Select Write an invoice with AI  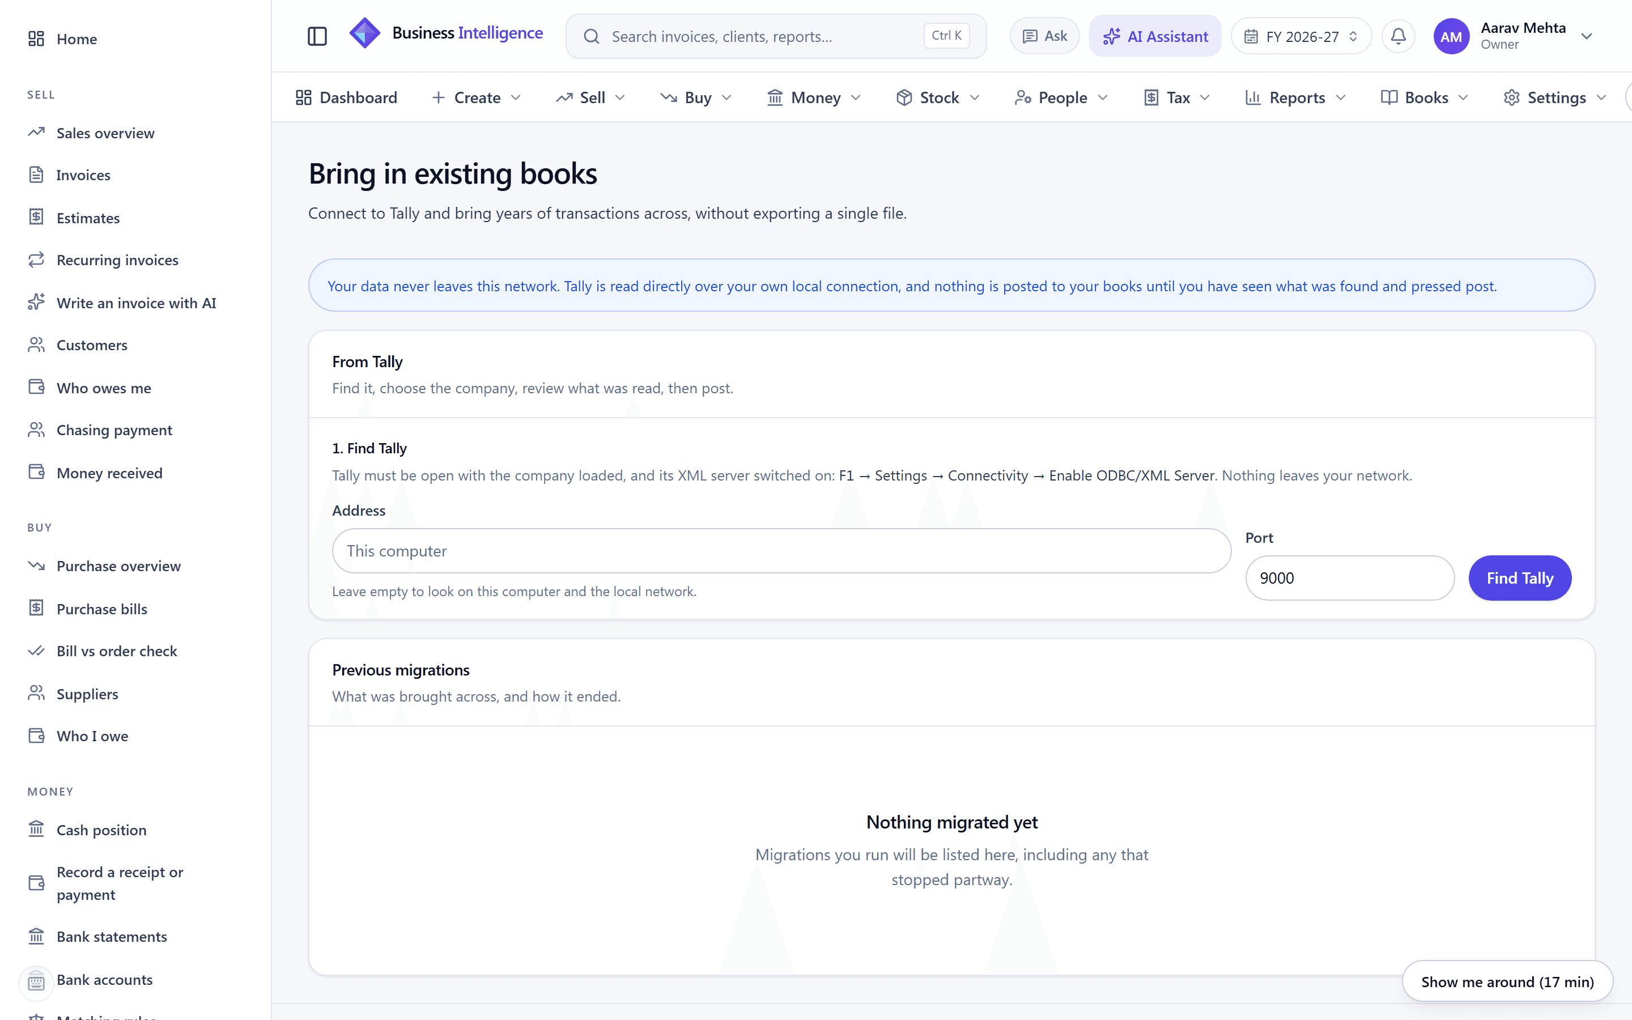point(135,303)
